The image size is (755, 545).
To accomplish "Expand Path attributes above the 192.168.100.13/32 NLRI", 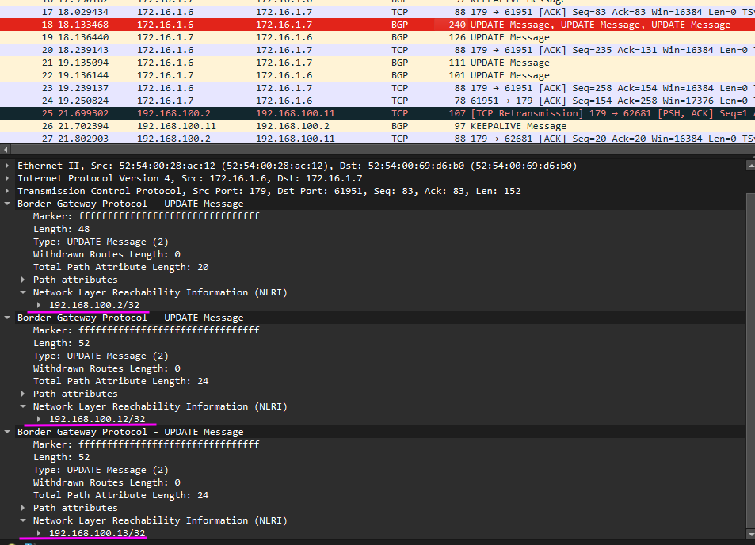I will (23, 508).
